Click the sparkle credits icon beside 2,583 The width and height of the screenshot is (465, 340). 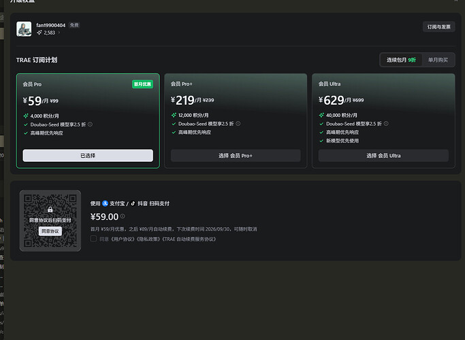pyautogui.click(x=39, y=33)
